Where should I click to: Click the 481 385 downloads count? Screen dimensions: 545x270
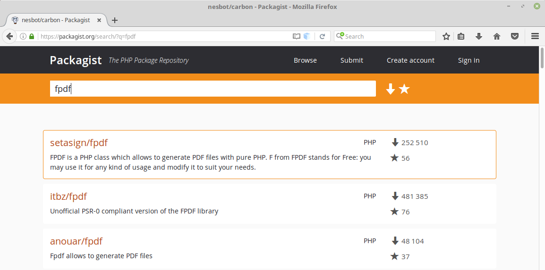[415, 196]
